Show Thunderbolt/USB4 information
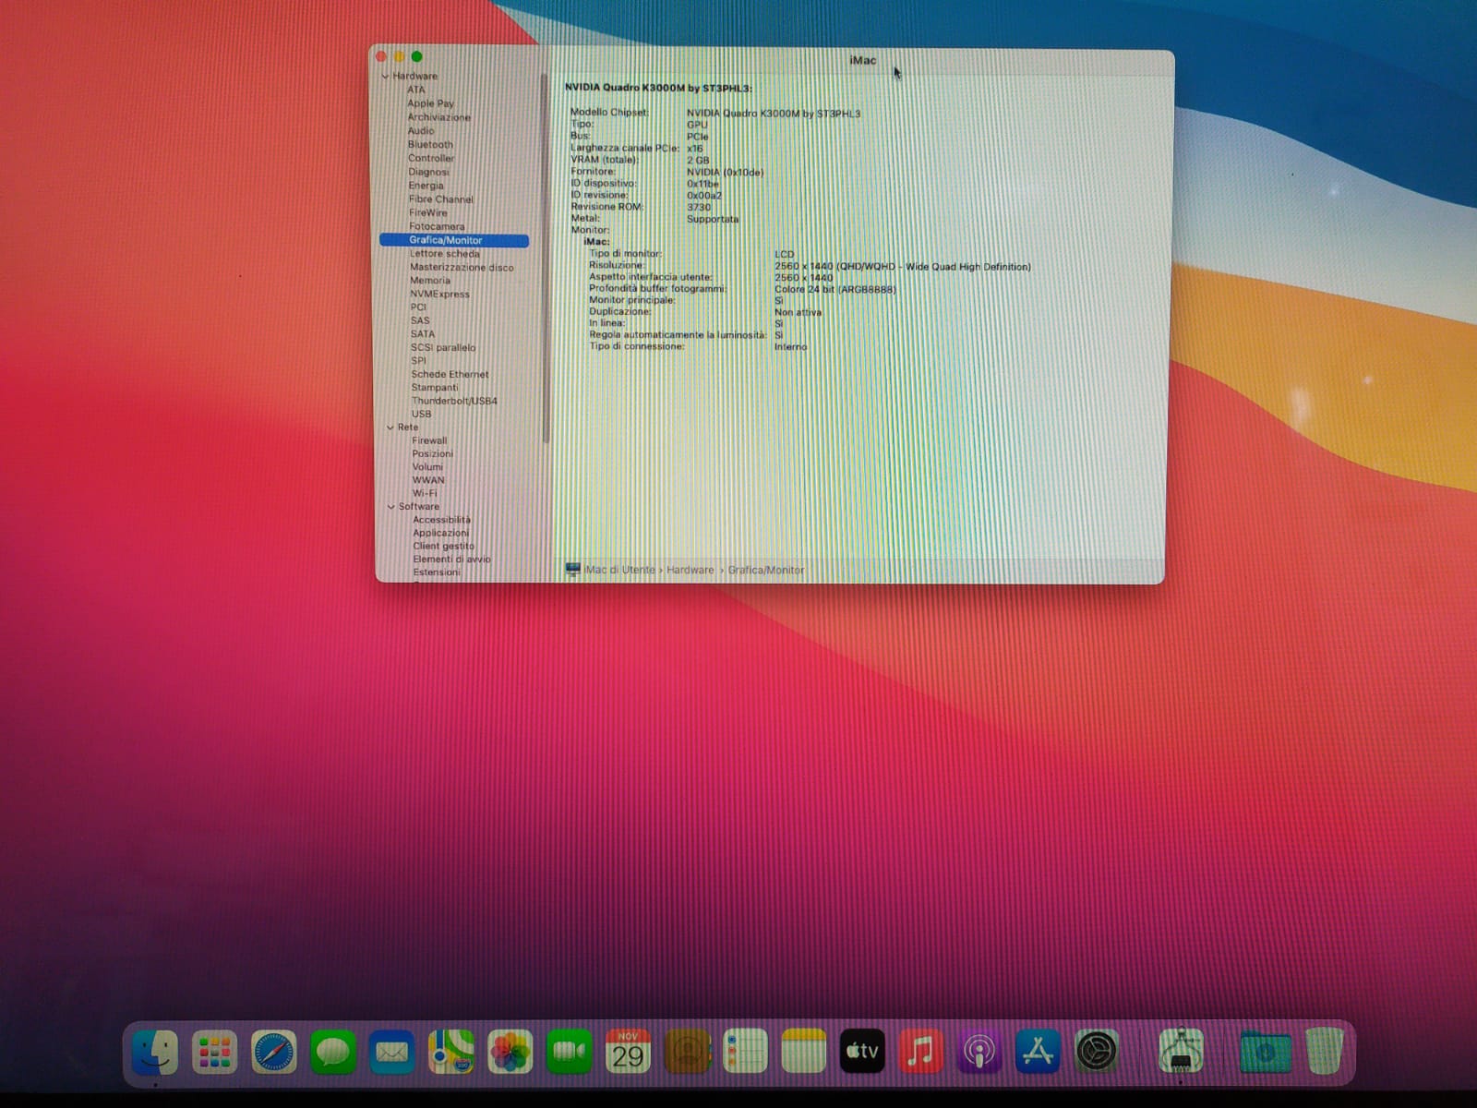The image size is (1477, 1108). [x=454, y=401]
